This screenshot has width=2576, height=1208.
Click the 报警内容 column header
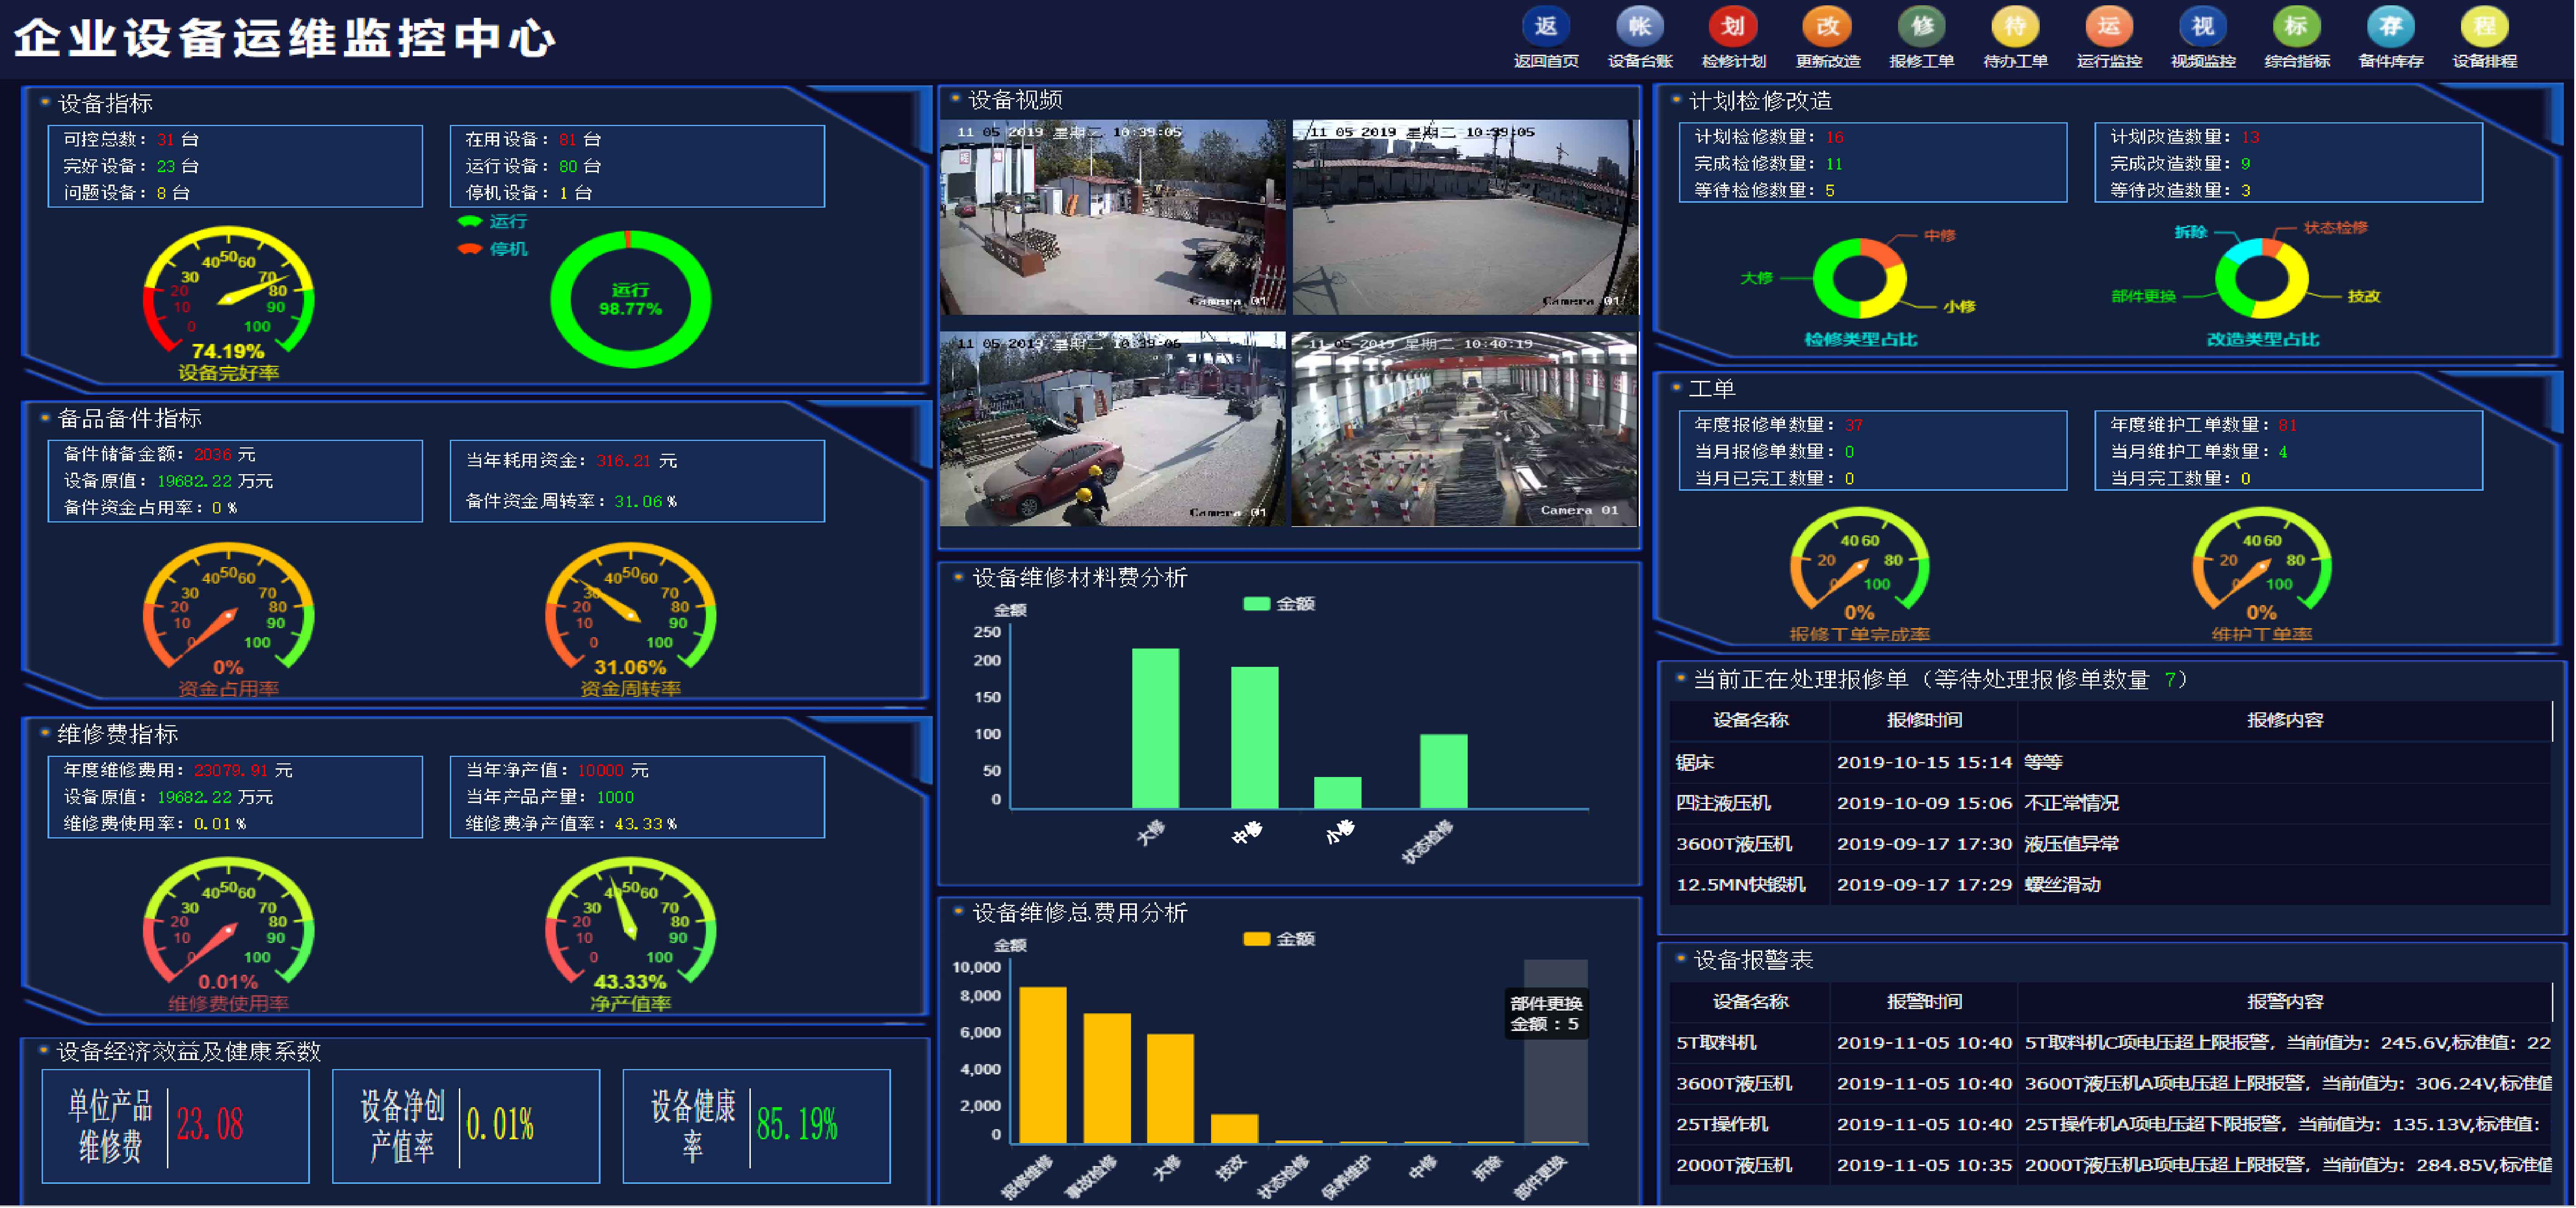(x=2285, y=1002)
